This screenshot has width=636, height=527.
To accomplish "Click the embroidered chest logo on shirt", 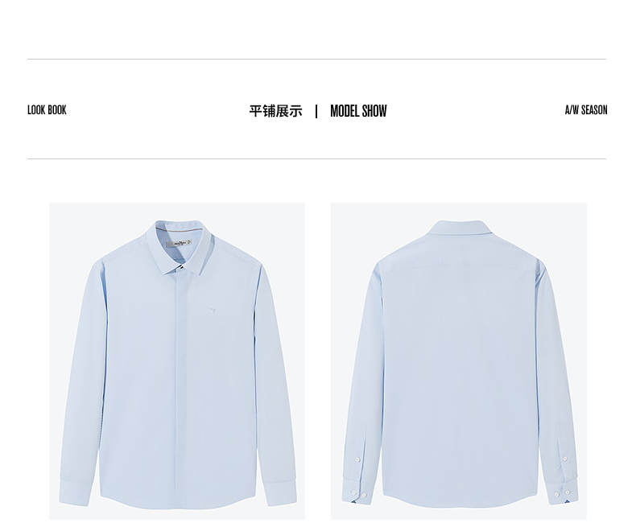I will [213, 311].
